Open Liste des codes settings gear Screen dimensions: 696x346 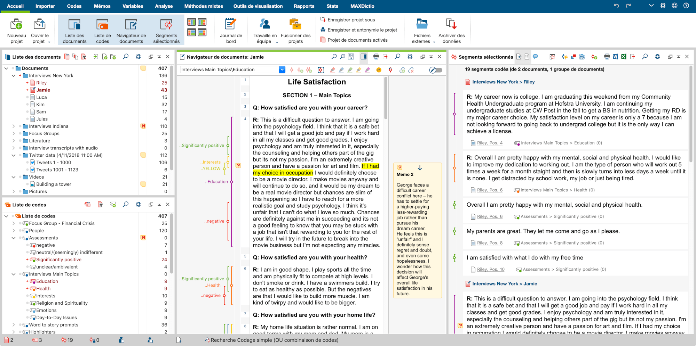click(x=138, y=205)
